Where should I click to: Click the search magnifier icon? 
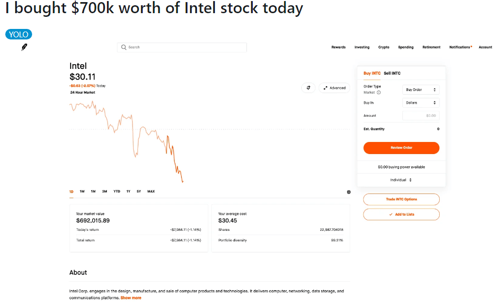point(124,47)
